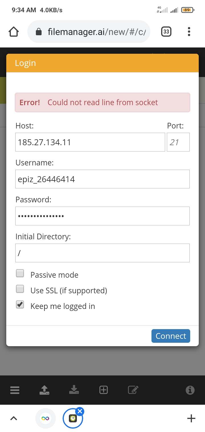Enable the Passive mode checkbox
Image resolution: width=205 pixels, height=432 pixels.
click(20, 273)
